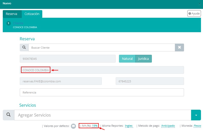This screenshot has height=131, width=203.
Task: Open the Ayuda help button
Action: [194, 13]
